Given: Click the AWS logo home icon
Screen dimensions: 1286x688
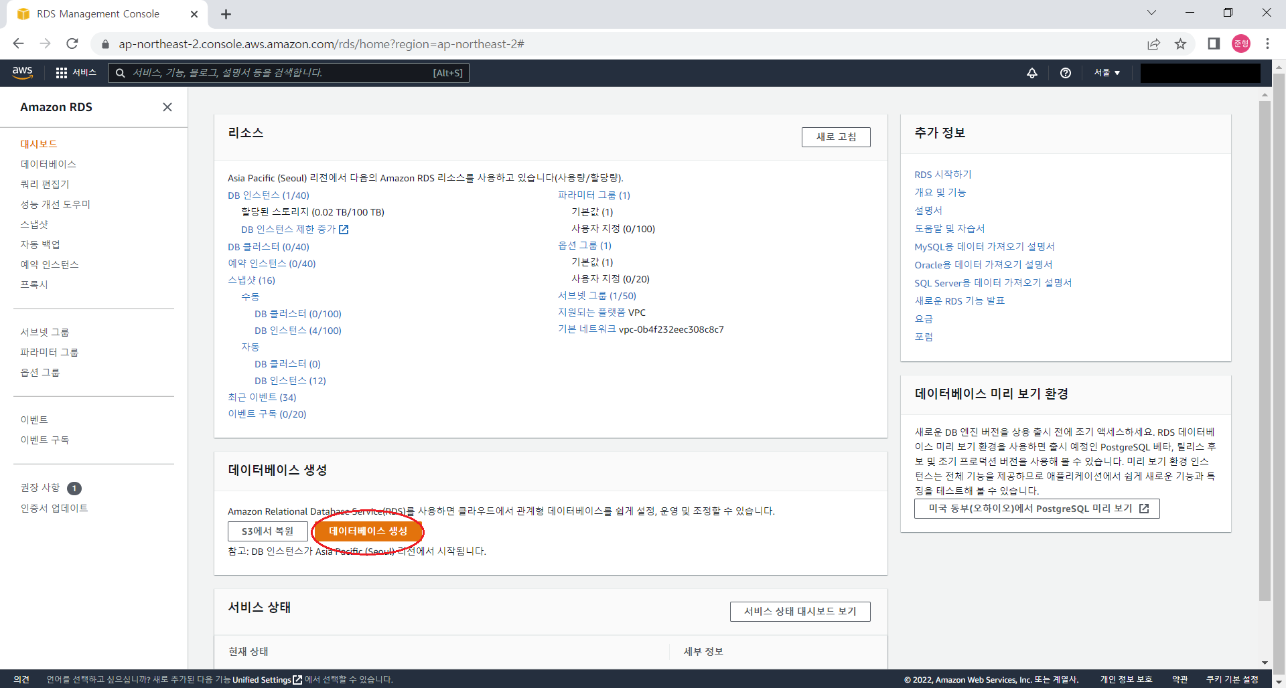Looking at the screenshot, I should click(22, 72).
